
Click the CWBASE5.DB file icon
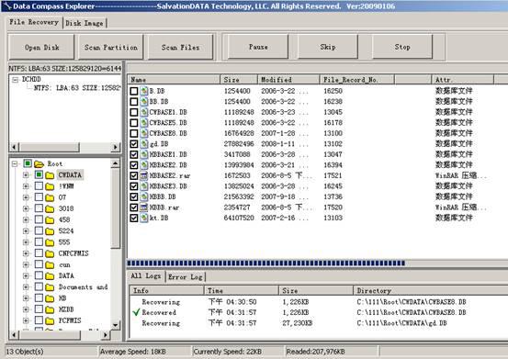click(x=144, y=123)
